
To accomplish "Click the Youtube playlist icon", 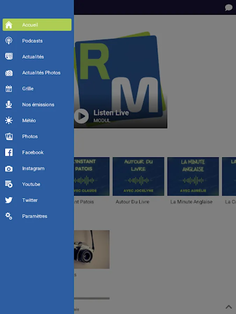I will point(9,184).
